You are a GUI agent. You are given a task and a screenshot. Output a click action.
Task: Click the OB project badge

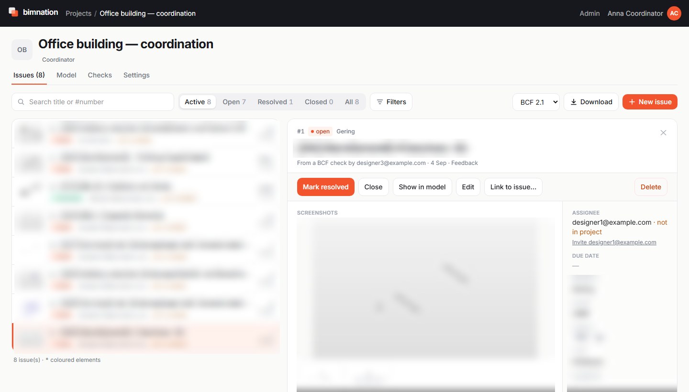tap(22, 50)
